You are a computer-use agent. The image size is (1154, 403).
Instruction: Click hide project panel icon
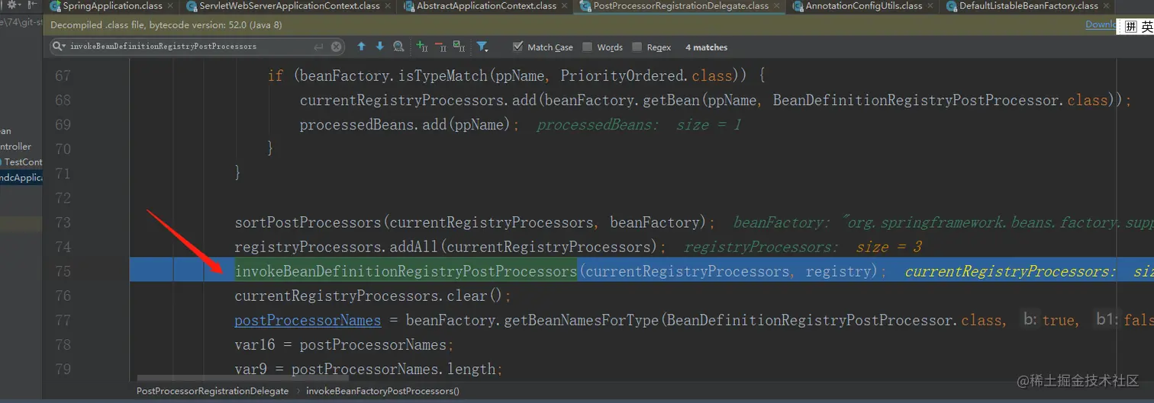(31, 5)
